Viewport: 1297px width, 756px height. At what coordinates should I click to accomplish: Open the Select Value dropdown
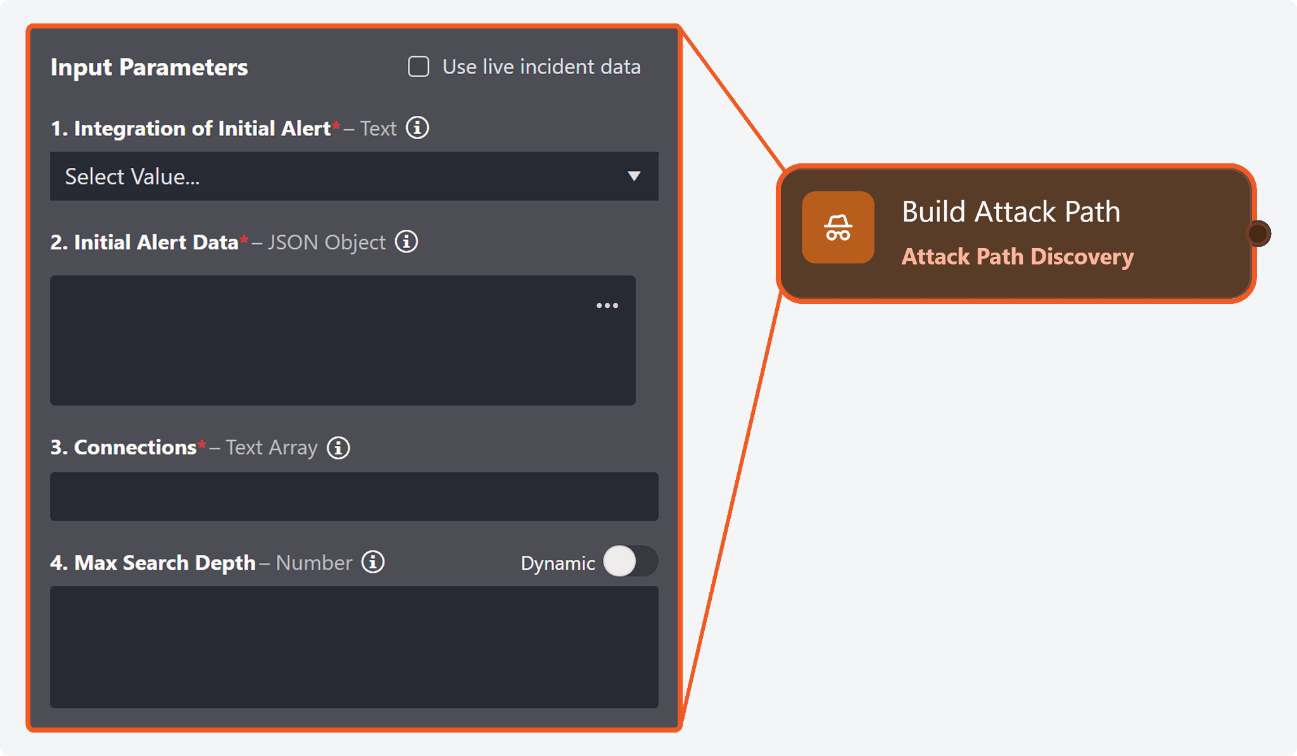pos(342,177)
